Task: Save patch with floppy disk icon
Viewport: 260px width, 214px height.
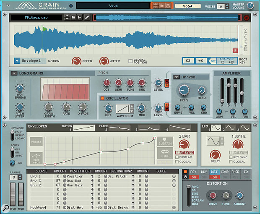Action: (168, 6)
